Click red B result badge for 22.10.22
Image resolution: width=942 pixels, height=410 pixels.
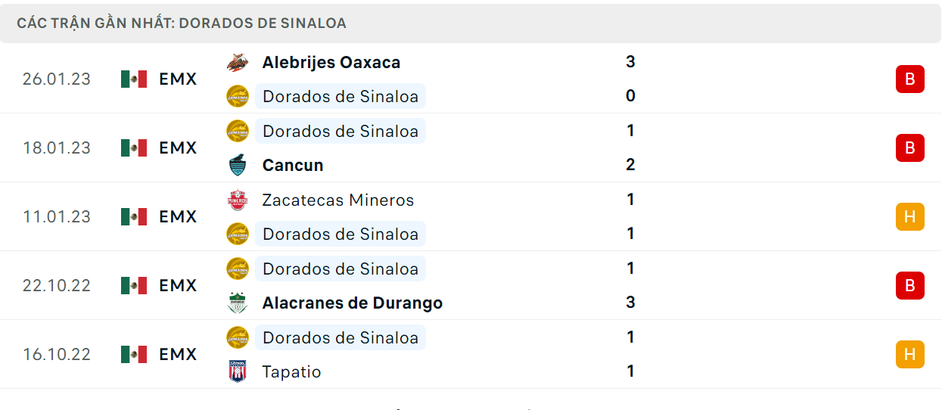pos(909,285)
